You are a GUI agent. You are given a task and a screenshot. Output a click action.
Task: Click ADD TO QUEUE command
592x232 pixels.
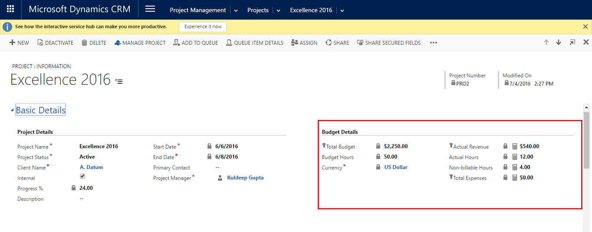(196, 43)
